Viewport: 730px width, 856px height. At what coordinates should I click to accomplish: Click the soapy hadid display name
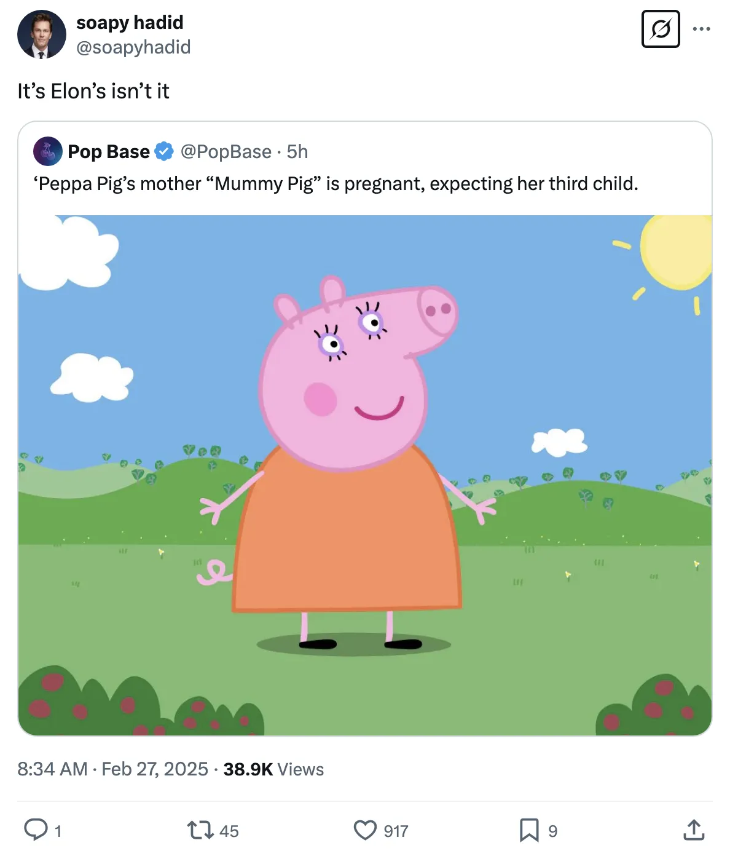click(x=130, y=23)
